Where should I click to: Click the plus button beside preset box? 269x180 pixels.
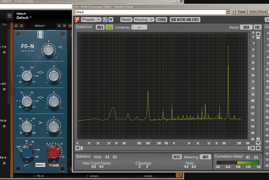[234, 12]
